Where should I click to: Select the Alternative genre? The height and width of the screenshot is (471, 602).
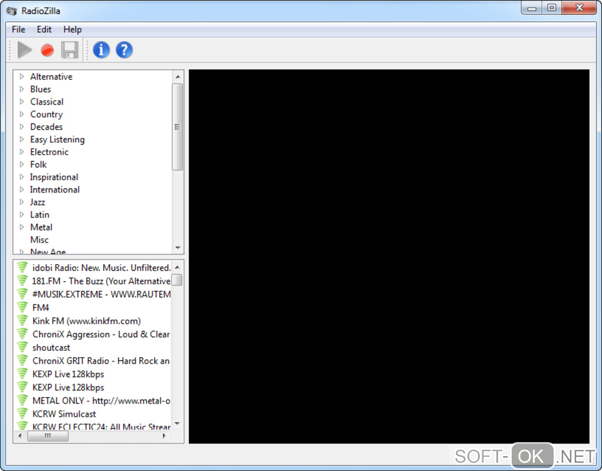click(51, 76)
